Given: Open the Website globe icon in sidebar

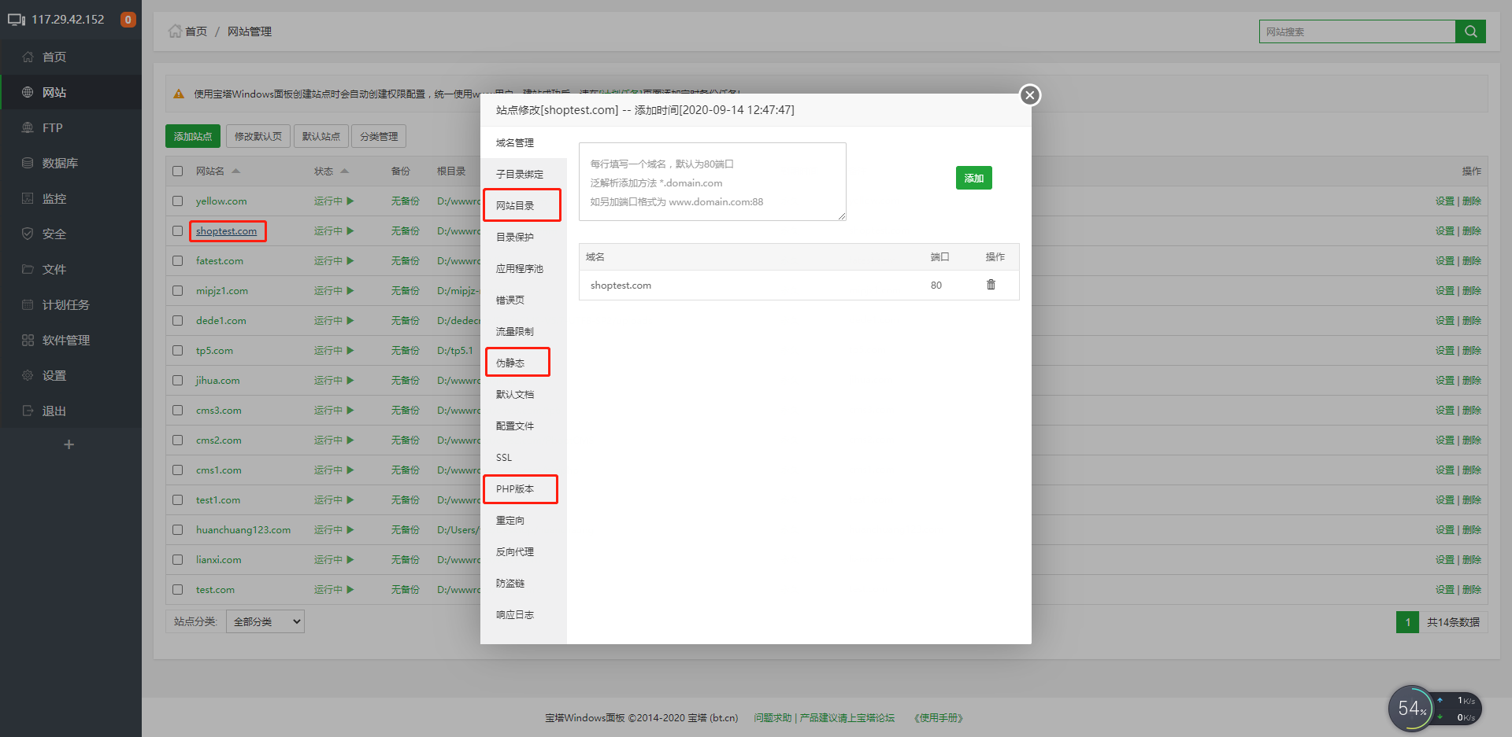Looking at the screenshot, I should point(28,92).
